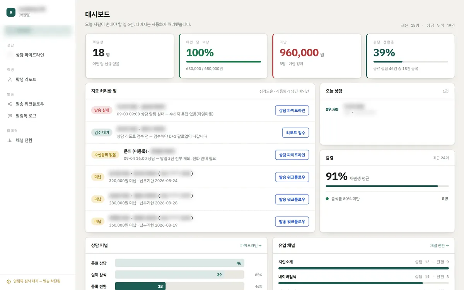Click 심각도순 · 자동화가 넘긴 예외만 label
The image size is (464, 290).
[284, 91]
